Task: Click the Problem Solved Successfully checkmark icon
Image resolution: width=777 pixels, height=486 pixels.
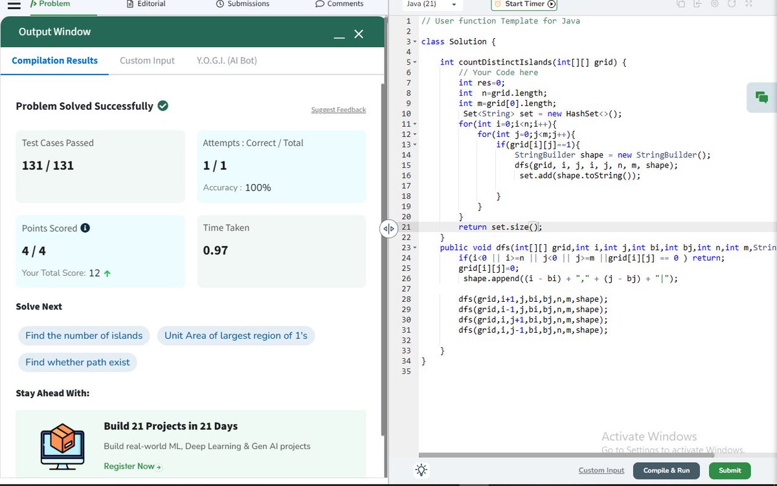Action: (x=163, y=105)
